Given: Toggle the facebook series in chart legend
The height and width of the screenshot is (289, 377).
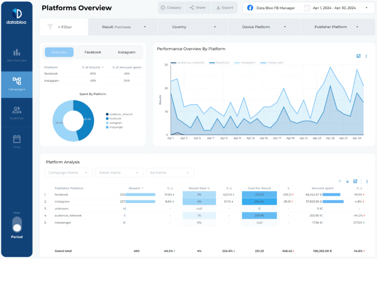Looking at the screenshot, I should (220, 63).
